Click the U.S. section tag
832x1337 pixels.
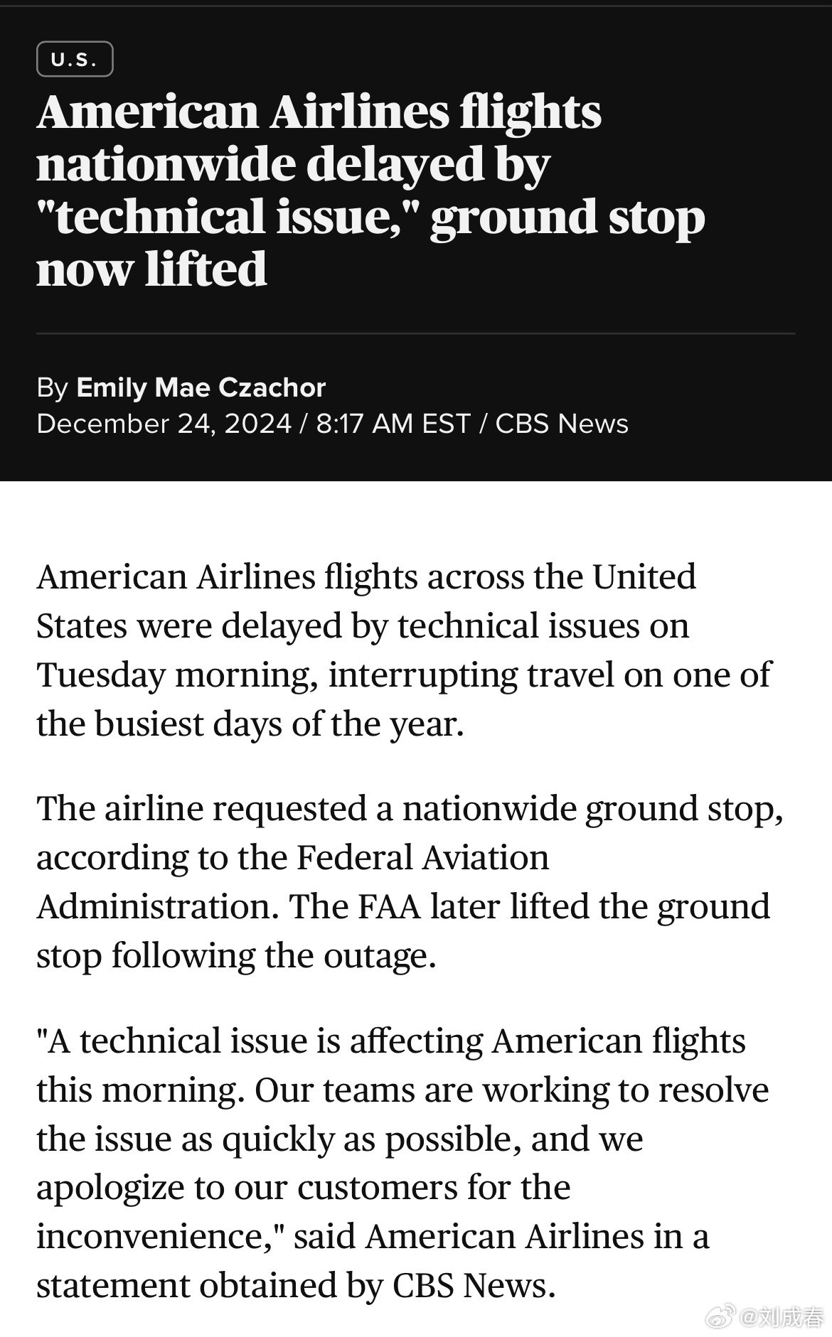pyautogui.click(x=75, y=60)
